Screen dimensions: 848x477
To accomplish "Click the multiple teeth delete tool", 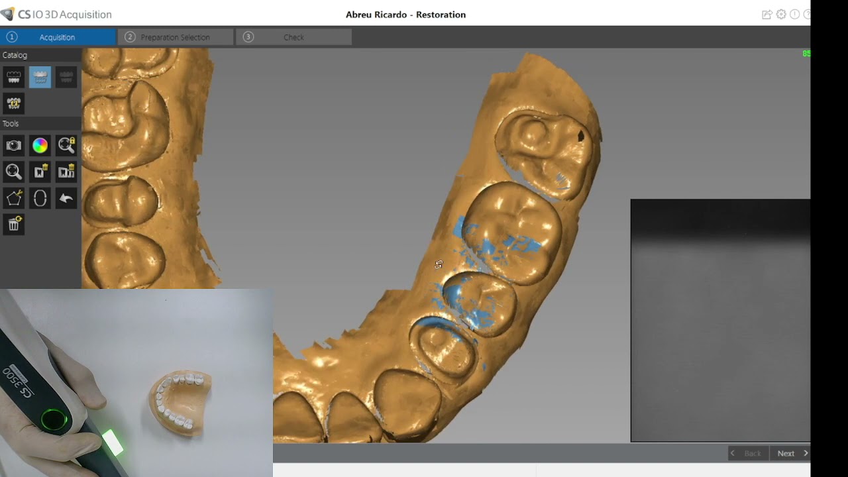I will click(66, 172).
